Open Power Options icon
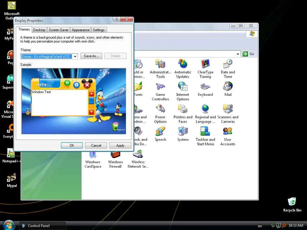This screenshot has height=230, width=307. 160,114
